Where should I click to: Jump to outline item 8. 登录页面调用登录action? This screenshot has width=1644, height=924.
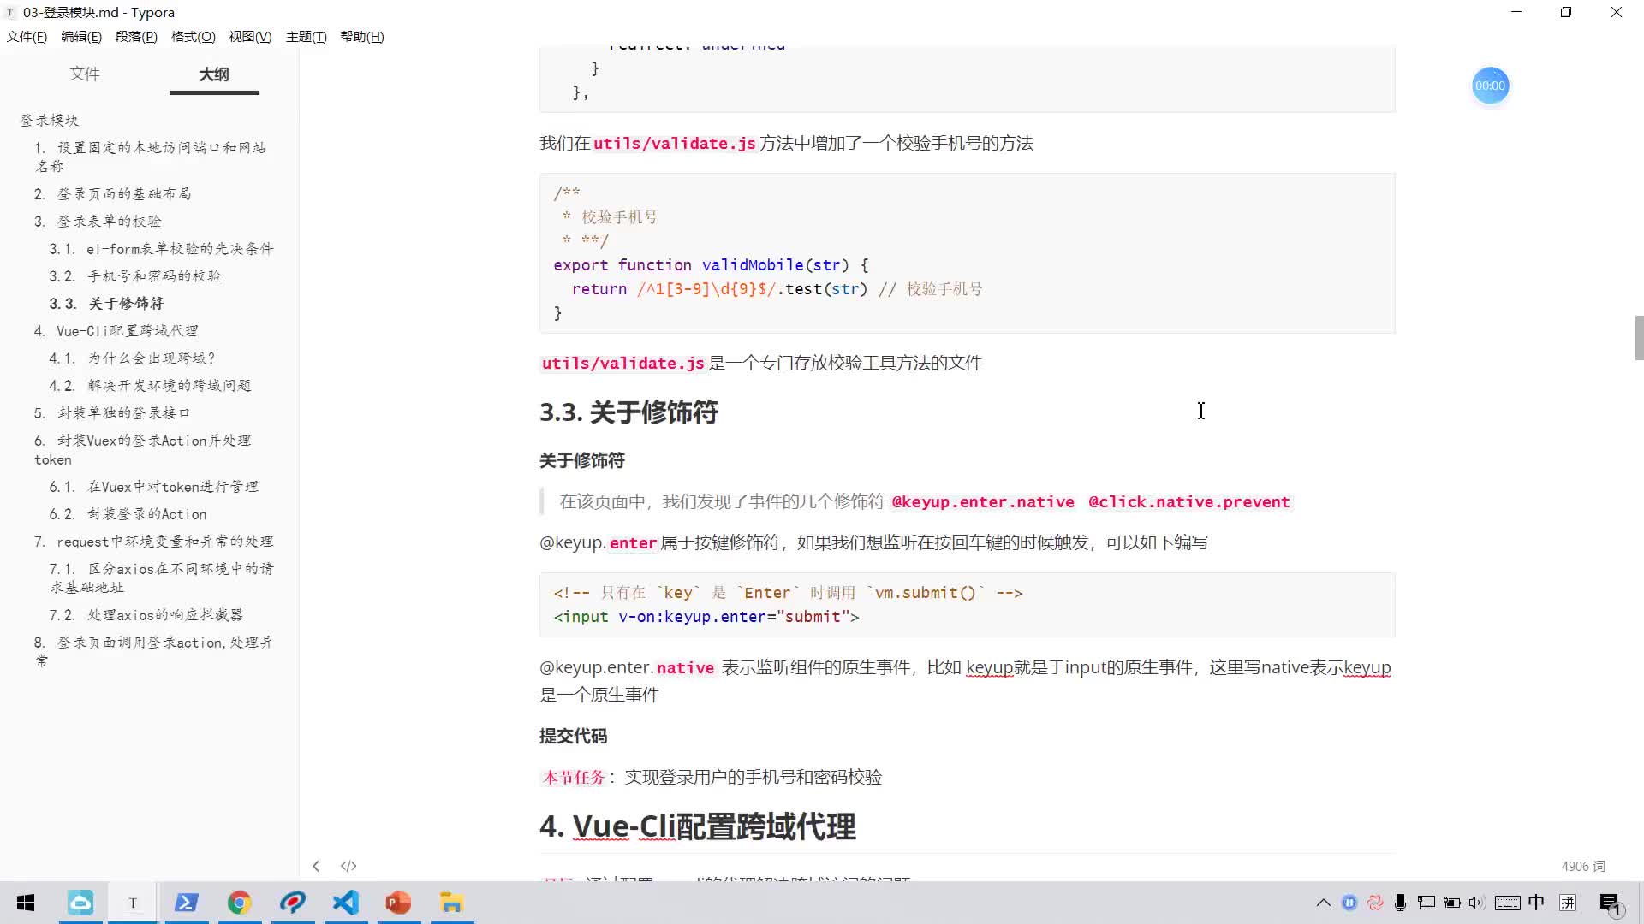[154, 651]
